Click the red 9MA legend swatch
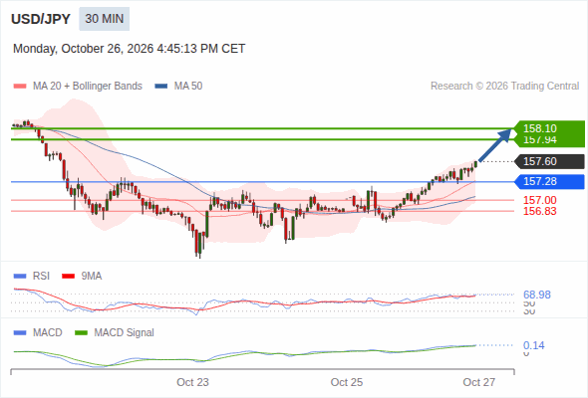This screenshot has width=588, height=398. pos(68,277)
